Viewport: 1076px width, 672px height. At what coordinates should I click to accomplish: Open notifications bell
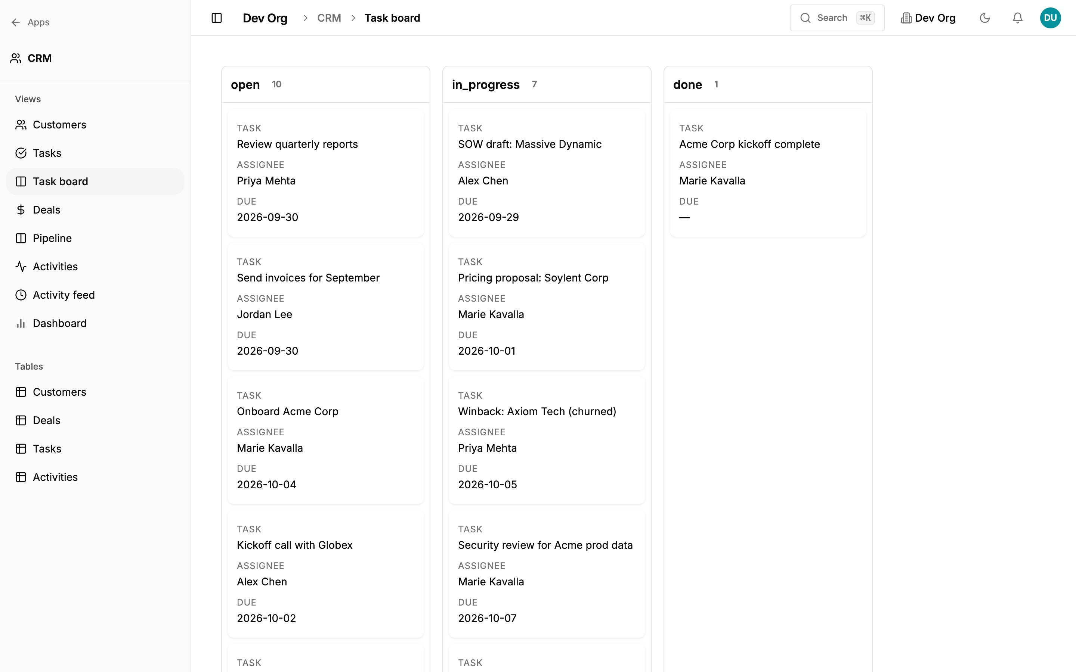pyautogui.click(x=1017, y=18)
